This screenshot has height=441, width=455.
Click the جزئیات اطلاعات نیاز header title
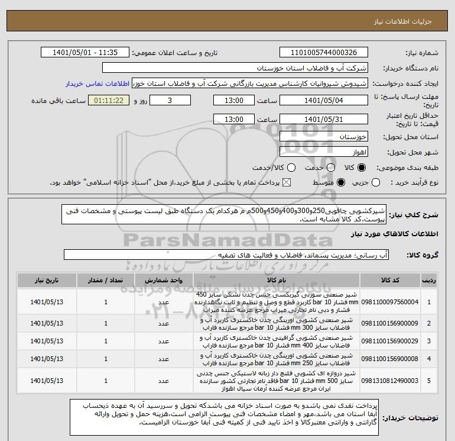[x=403, y=21]
